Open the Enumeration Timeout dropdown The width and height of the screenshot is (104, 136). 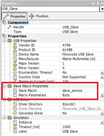coord(102,73)
